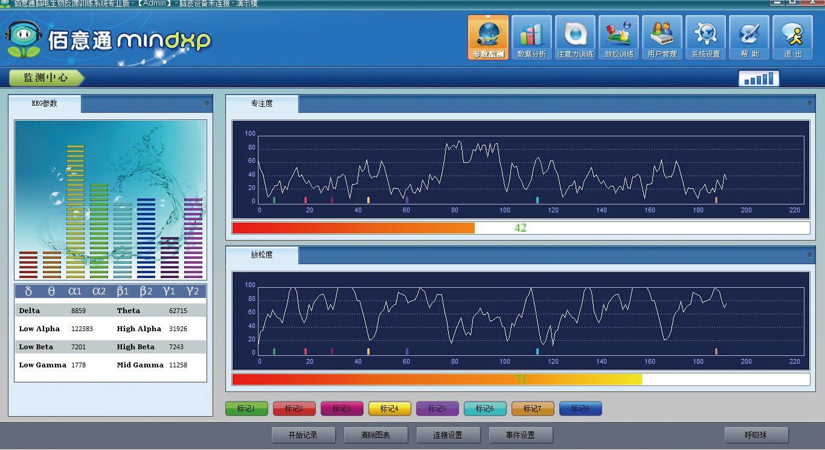Click the 退出 exit icon
825x450 pixels.
tap(793, 37)
